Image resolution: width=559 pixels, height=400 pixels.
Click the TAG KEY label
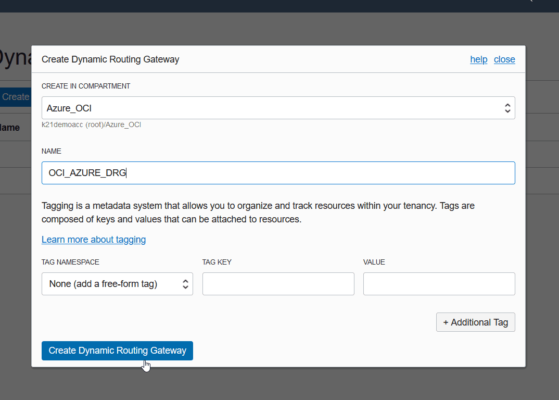pos(217,262)
